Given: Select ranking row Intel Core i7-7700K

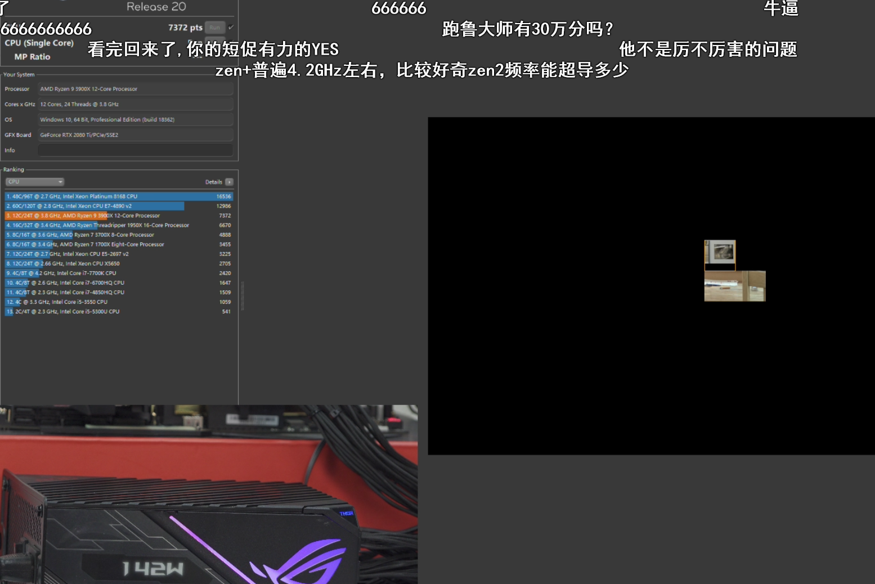Looking at the screenshot, I should (x=119, y=273).
